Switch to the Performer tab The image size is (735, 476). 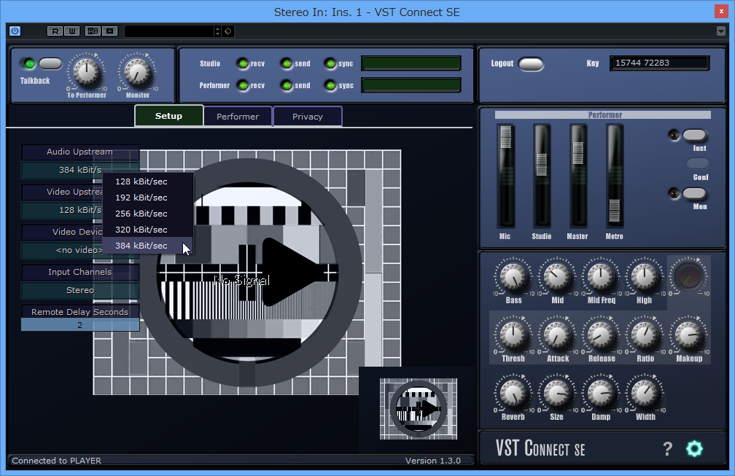(x=238, y=117)
